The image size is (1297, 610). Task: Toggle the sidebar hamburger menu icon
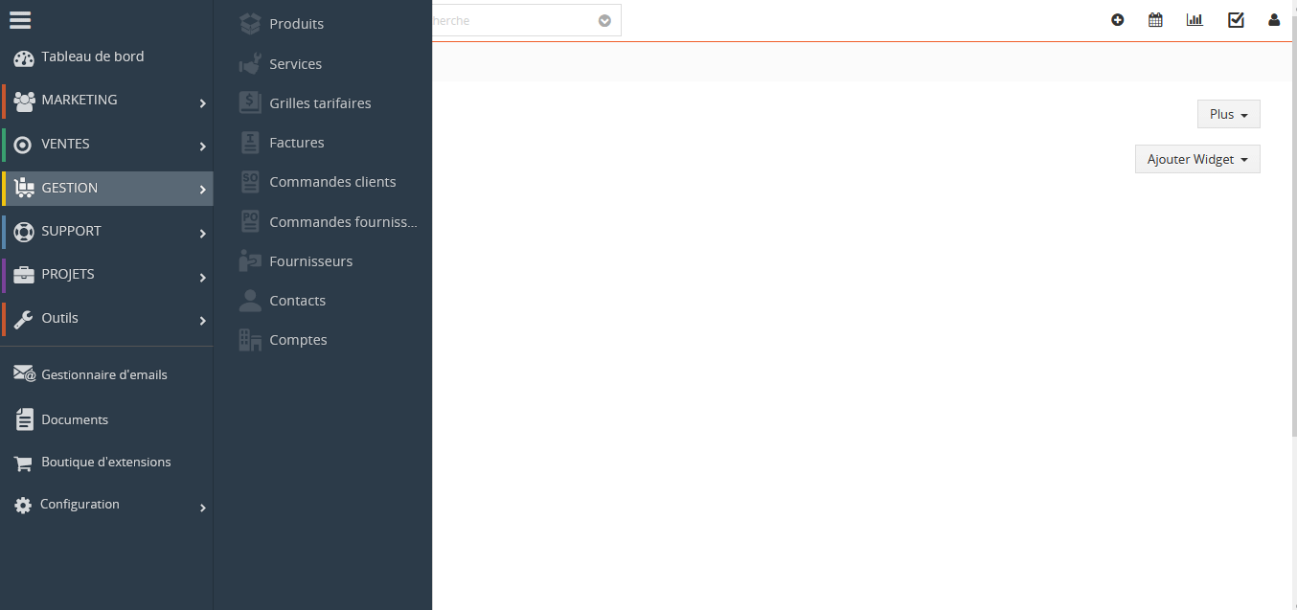click(x=20, y=19)
